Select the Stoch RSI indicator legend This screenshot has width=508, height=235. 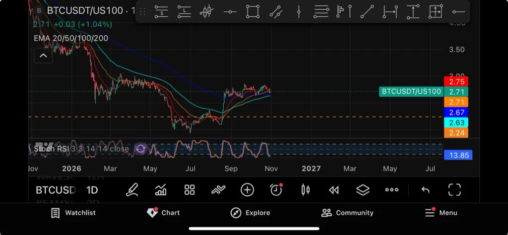coord(81,149)
